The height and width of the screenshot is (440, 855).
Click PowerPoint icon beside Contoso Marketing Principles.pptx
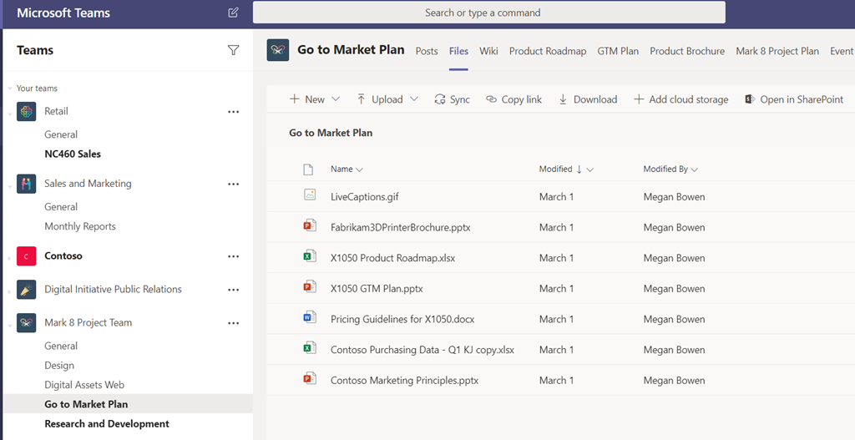pos(310,378)
